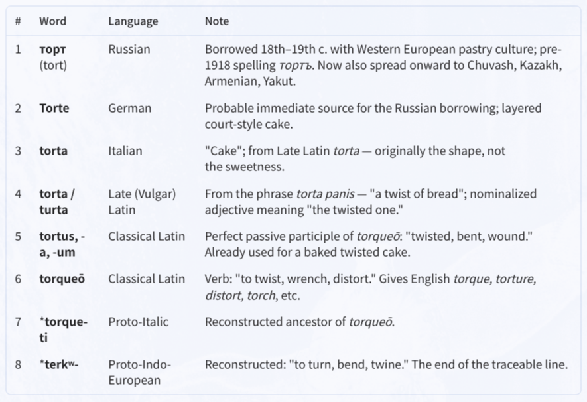587x402 pixels.
Task: Click the "Word" column header
Action: tap(53, 21)
